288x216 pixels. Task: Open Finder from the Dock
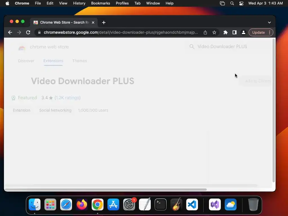(x=35, y=204)
